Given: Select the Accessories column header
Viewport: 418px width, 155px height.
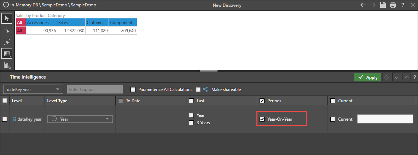Looking at the screenshot, I should [41, 23].
